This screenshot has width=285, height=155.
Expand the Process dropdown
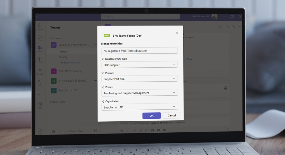point(139,93)
